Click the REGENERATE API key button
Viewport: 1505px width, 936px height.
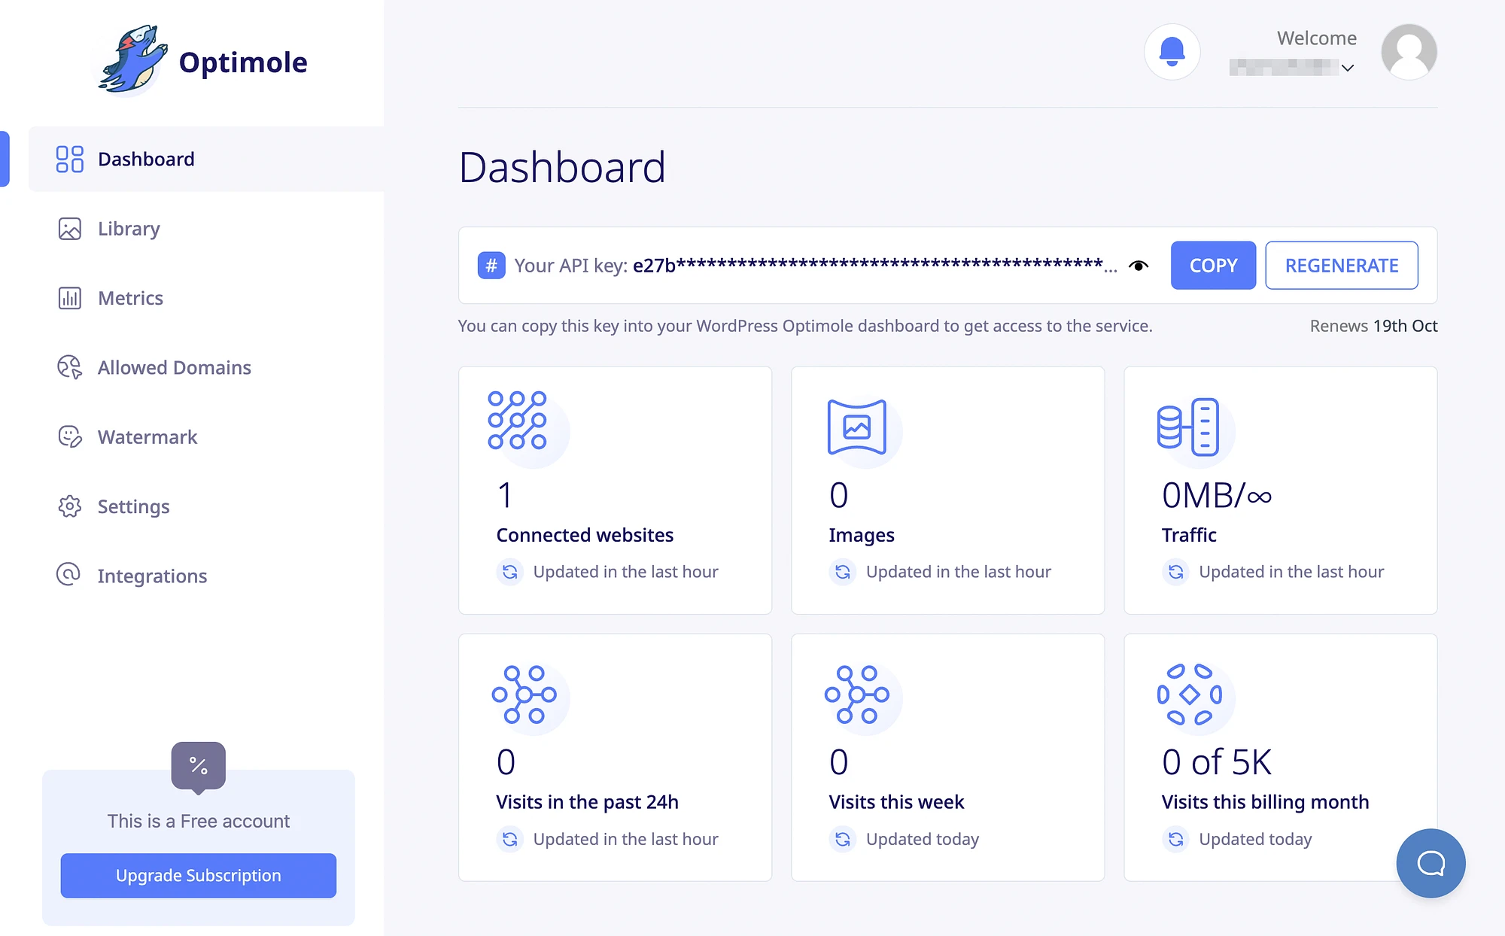coord(1341,266)
